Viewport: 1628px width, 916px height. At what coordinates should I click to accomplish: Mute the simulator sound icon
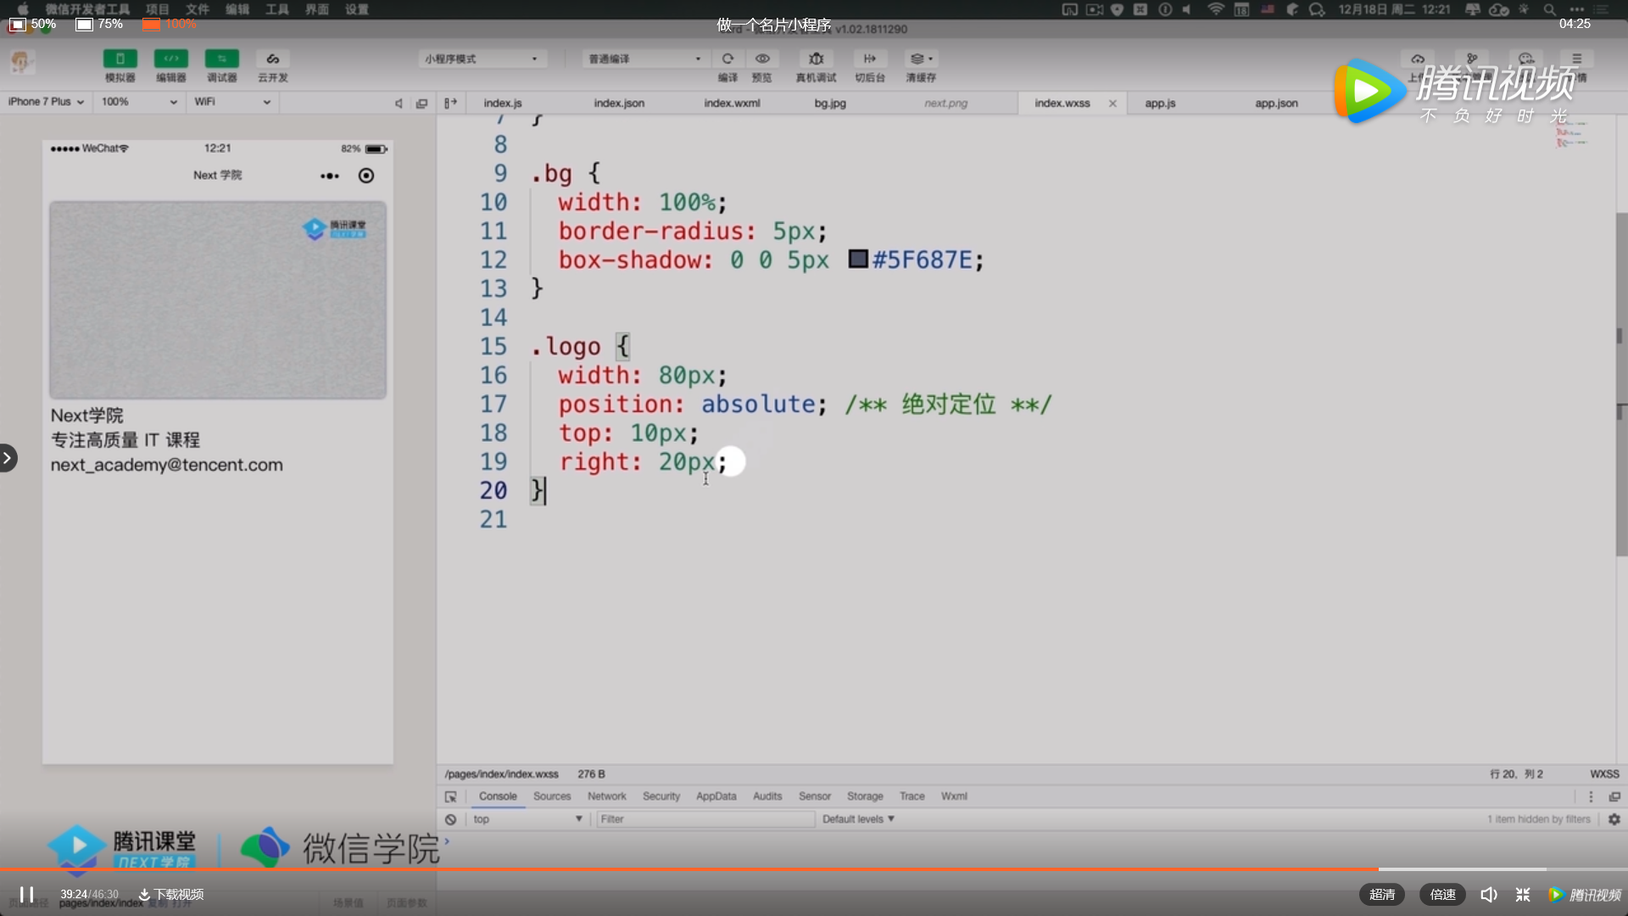coord(399,103)
